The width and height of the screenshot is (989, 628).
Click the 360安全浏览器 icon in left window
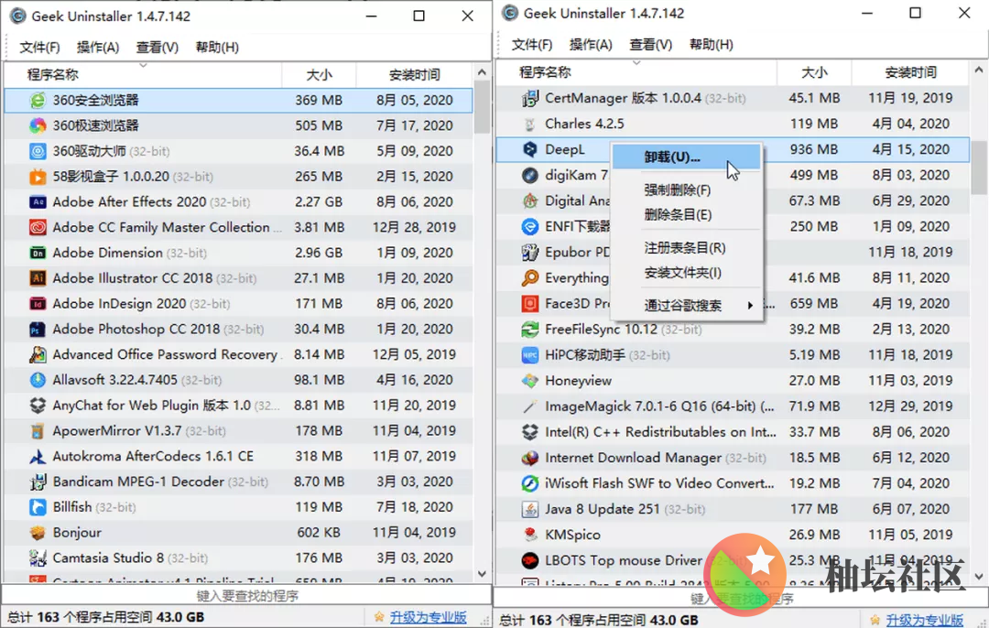click(38, 101)
